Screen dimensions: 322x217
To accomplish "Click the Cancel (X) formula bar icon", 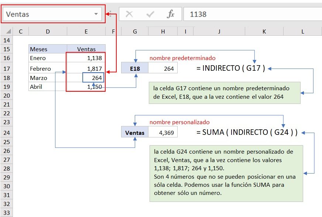I will coord(129,14).
